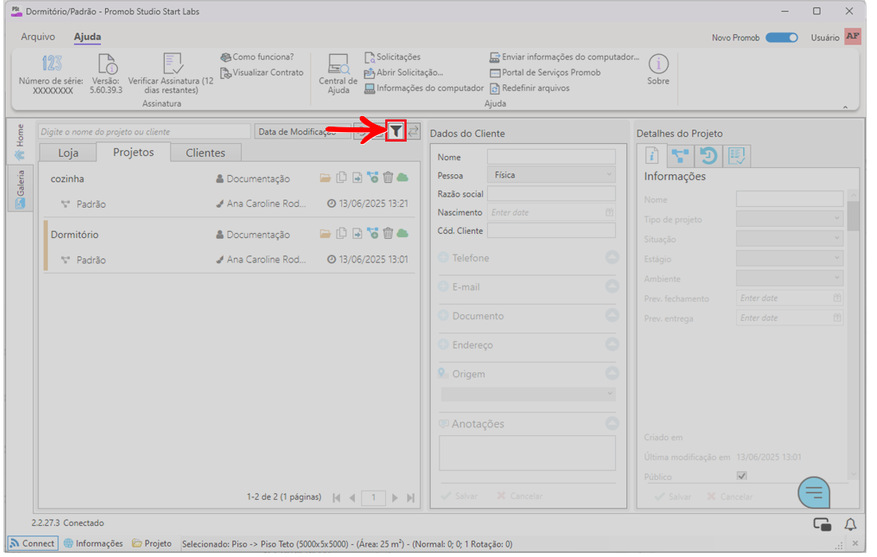The image size is (877, 557).
Task: Click the screen overlay icon near the bell
Action: tap(821, 524)
